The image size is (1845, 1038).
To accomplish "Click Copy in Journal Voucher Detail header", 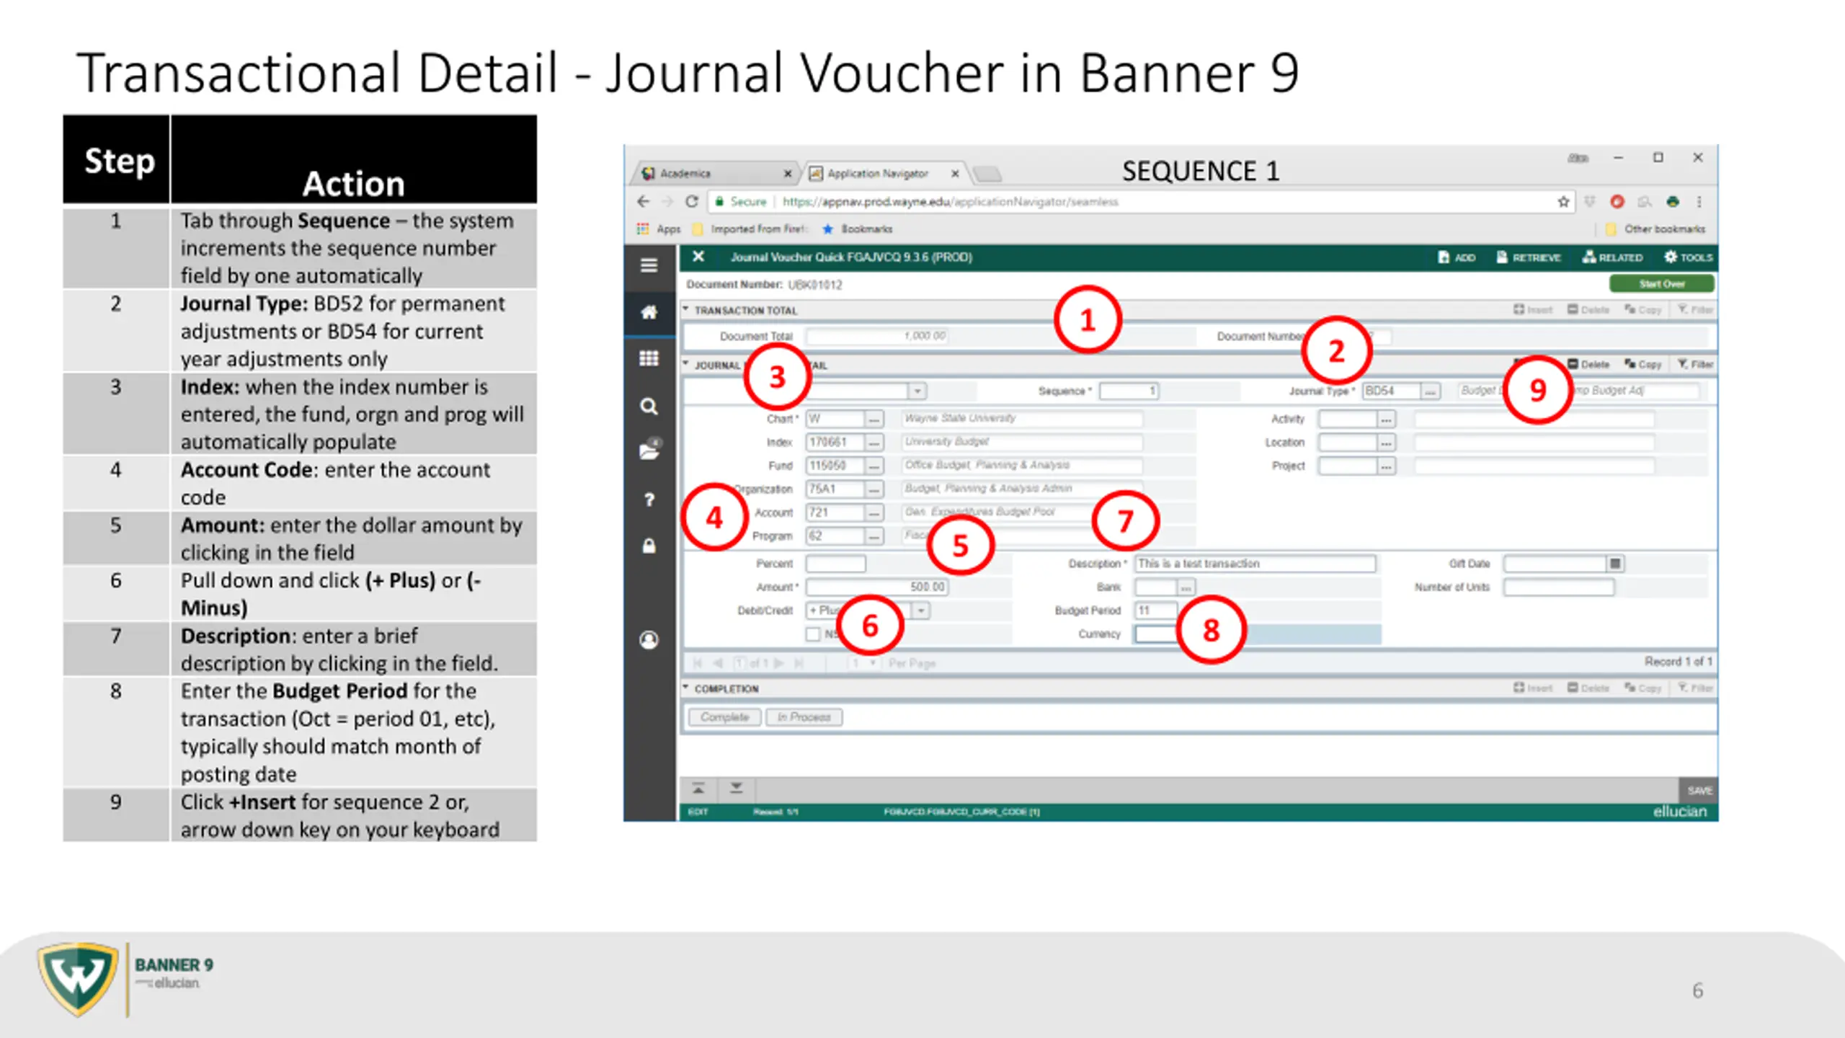I will [x=1642, y=364].
